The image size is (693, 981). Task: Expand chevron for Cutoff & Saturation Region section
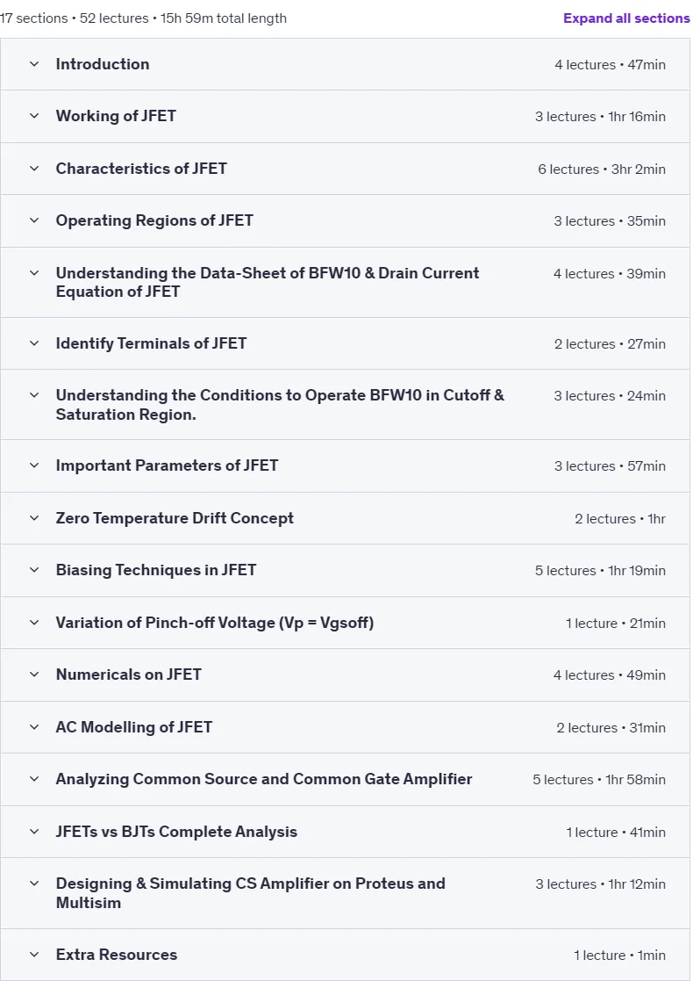coord(34,395)
